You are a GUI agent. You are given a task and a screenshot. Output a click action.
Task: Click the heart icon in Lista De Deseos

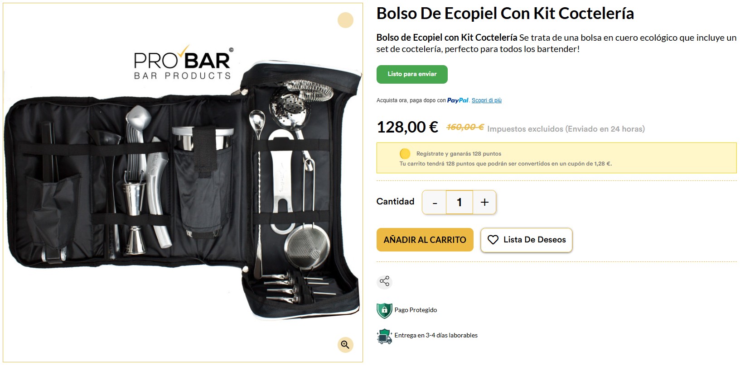(x=493, y=240)
